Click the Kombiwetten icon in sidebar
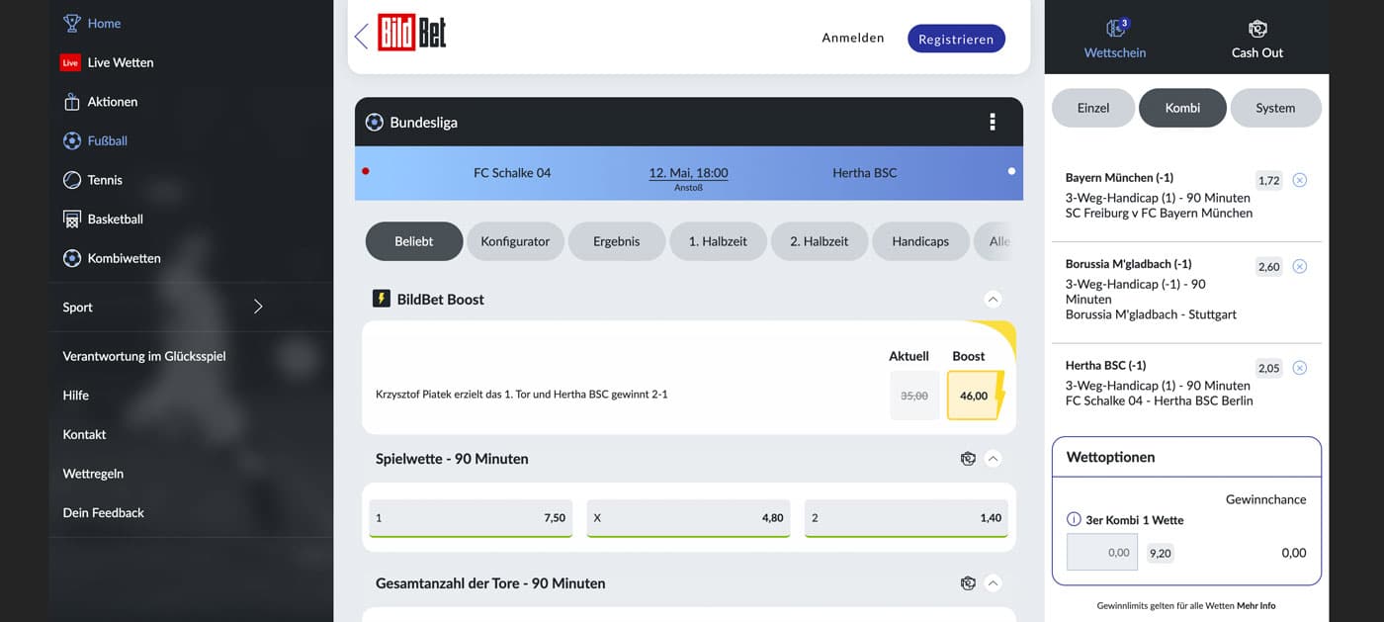Screen dimensions: 1384x622 (x=71, y=258)
